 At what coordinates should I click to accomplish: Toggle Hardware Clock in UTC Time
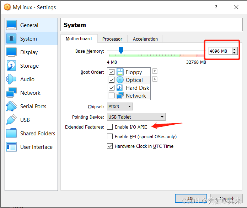[x=110, y=146]
